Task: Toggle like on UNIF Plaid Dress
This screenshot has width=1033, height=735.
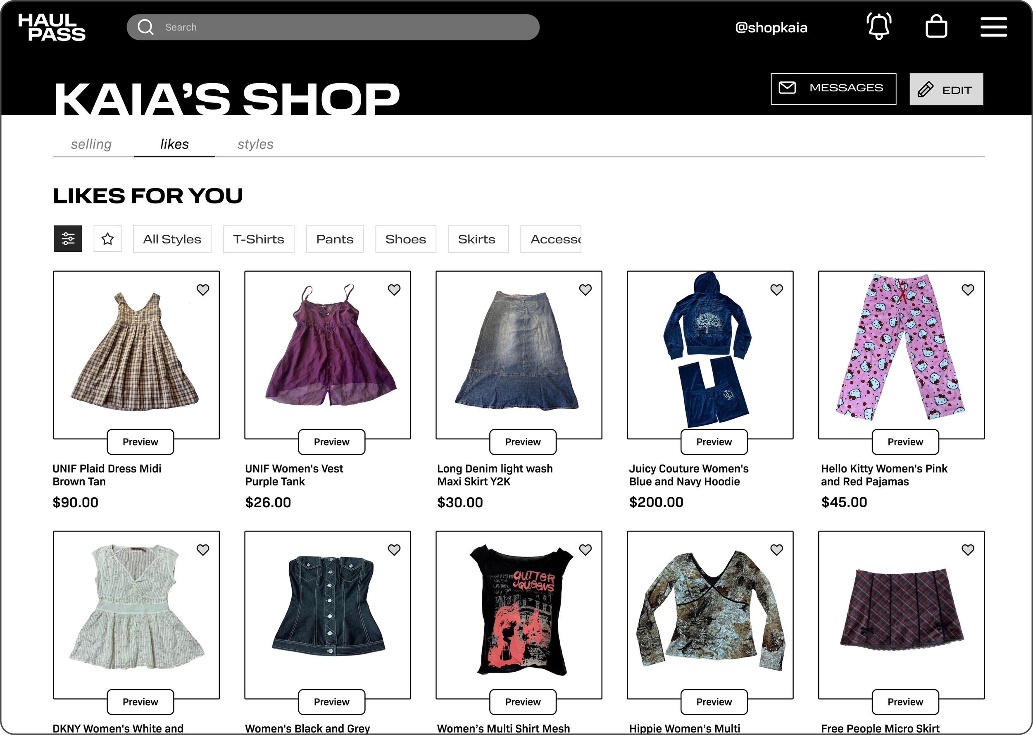Action: click(203, 290)
